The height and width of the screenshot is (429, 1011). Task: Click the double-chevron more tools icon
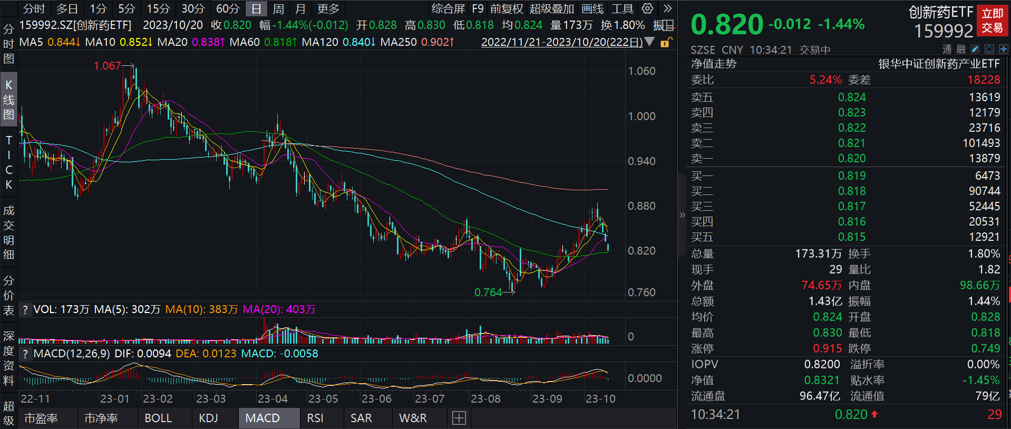[x=667, y=8]
